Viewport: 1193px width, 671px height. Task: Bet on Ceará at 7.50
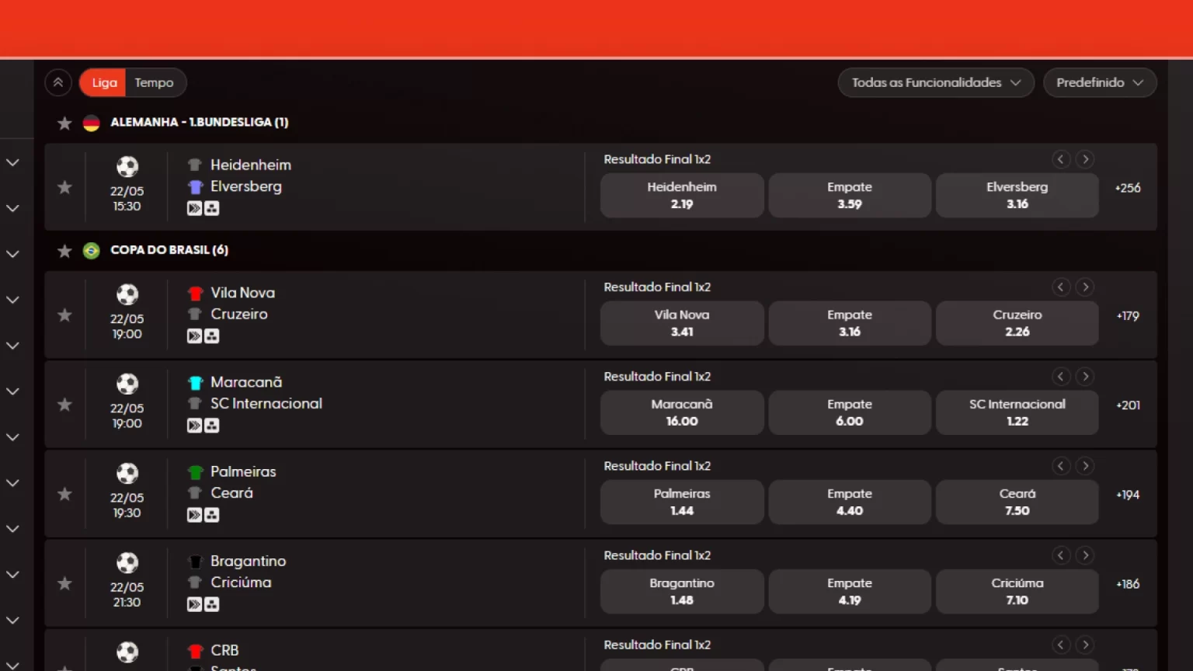1017,502
